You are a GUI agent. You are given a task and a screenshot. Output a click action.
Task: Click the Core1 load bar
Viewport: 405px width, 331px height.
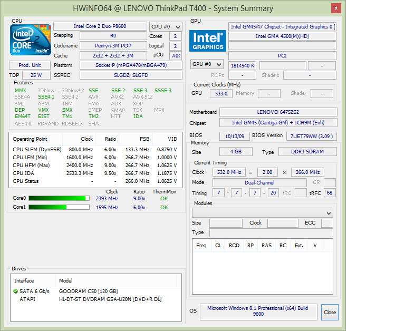[x=59, y=207]
